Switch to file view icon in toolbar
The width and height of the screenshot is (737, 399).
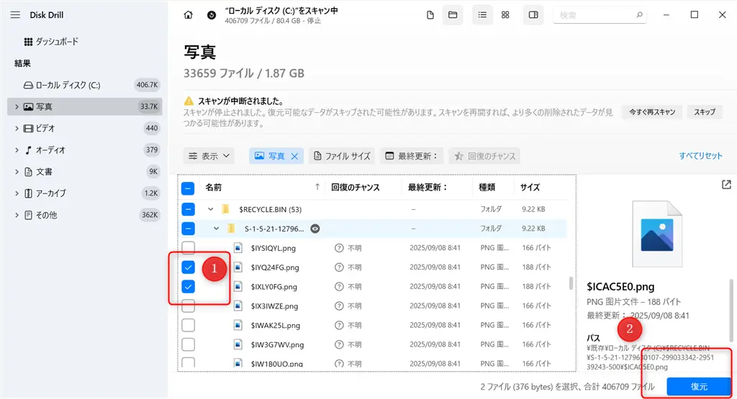coord(430,15)
